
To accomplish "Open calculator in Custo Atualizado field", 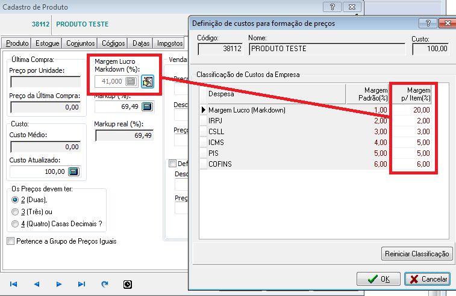I will pyautogui.click(x=73, y=171).
